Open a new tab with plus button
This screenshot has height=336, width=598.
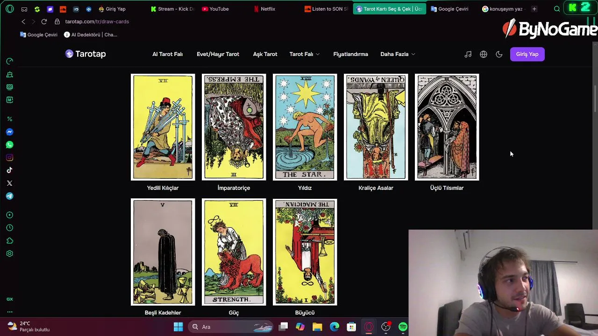tap(534, 9)
